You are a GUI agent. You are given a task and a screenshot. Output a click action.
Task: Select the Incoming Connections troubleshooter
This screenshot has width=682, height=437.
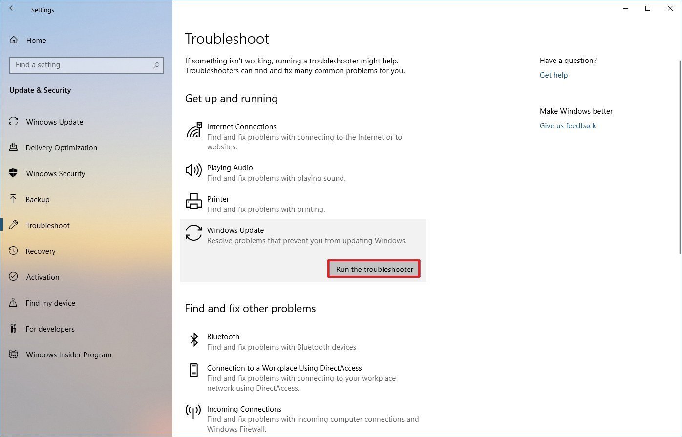click(303, 419)
